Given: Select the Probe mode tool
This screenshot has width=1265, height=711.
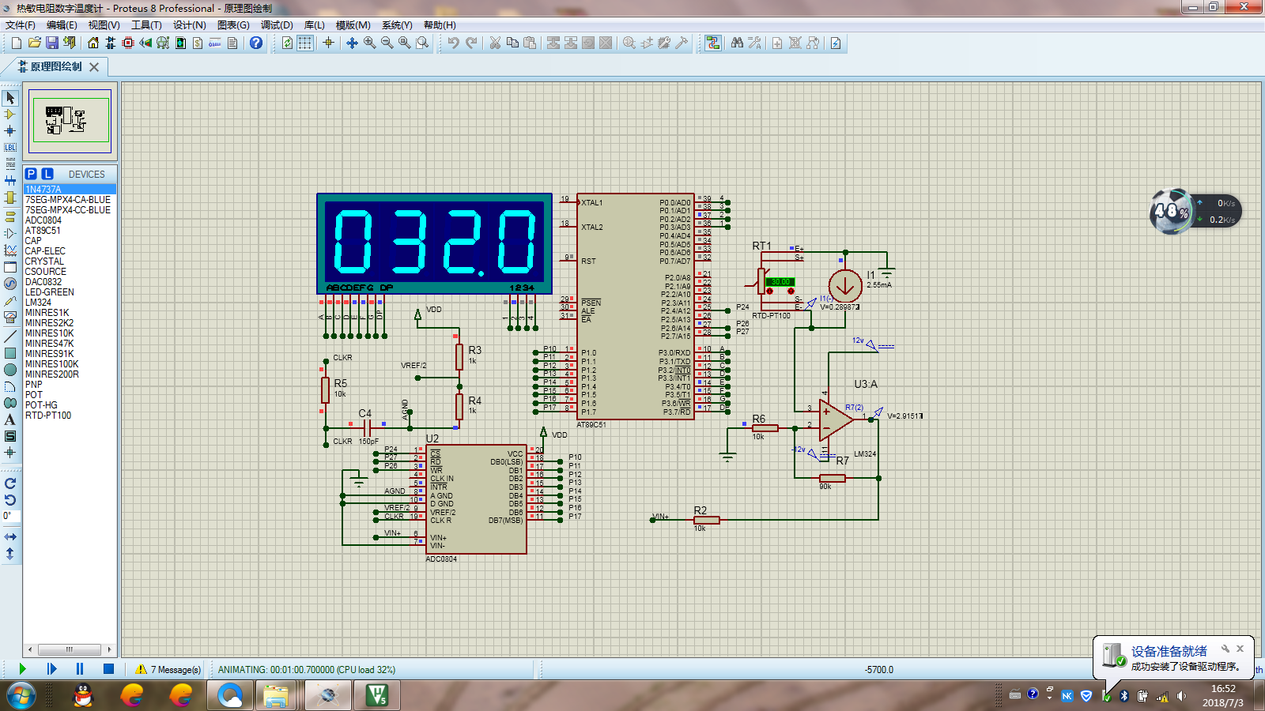Looking at the screenshot, I should pos(10,300).
